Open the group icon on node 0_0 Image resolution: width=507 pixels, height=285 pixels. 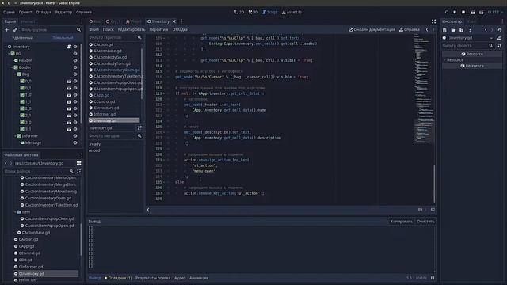coord(69,81)
